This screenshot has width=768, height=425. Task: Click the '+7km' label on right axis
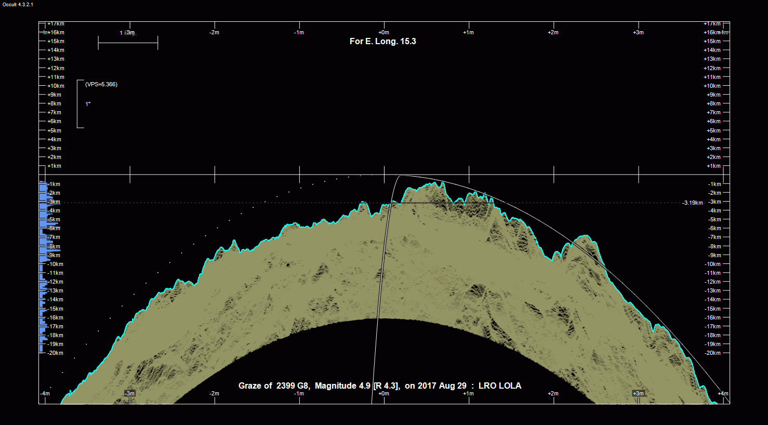[x=713, y=112]
